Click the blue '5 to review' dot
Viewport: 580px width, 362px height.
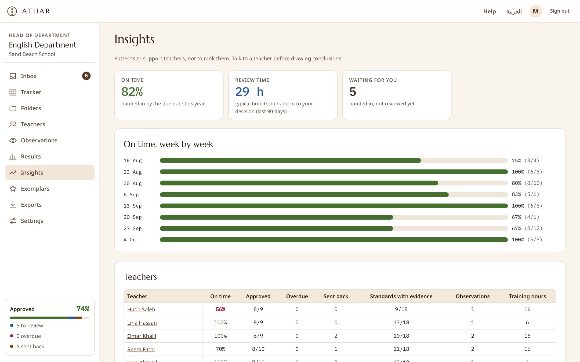[12, 326]
